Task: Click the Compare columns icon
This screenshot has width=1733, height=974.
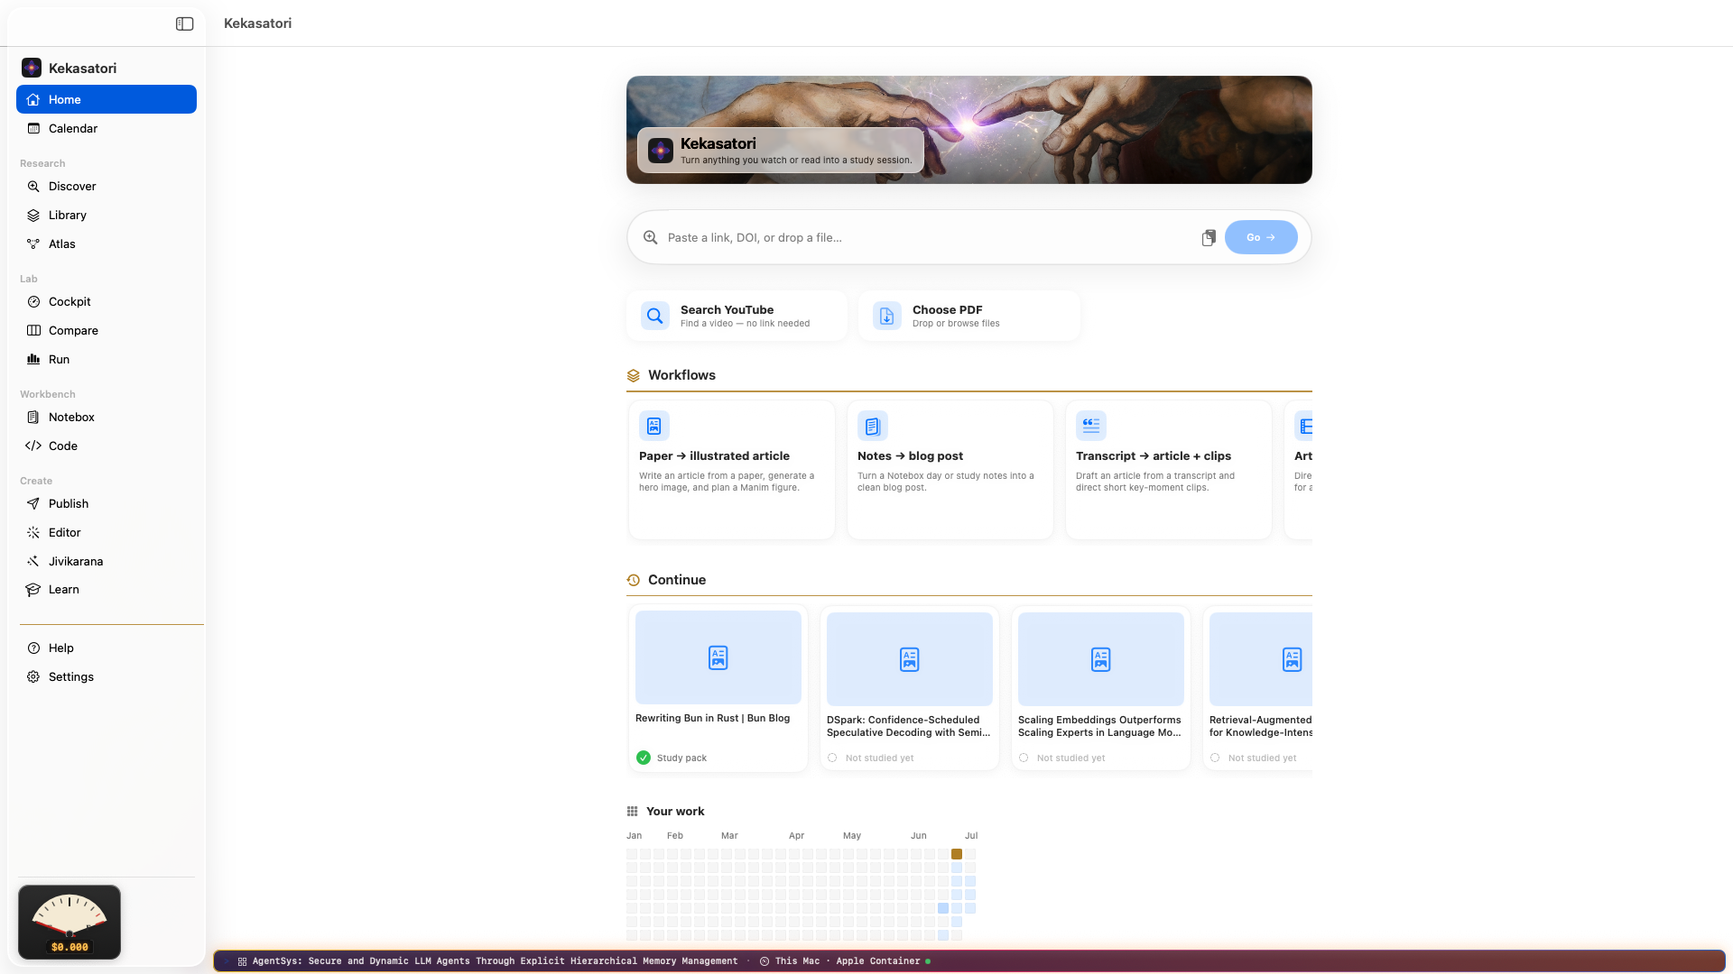Action: pyautogui.click(x=33, y=330)
